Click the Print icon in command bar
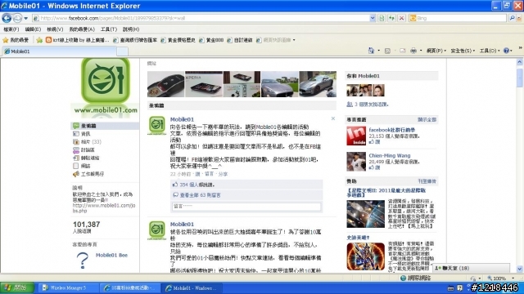Screen dimensions: 524x294 coord(413,51)
